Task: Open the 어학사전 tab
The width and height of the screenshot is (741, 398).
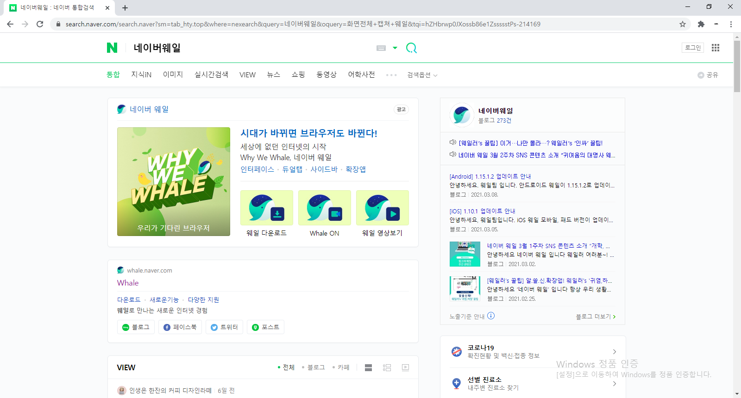Action: [x=361, y=75]
